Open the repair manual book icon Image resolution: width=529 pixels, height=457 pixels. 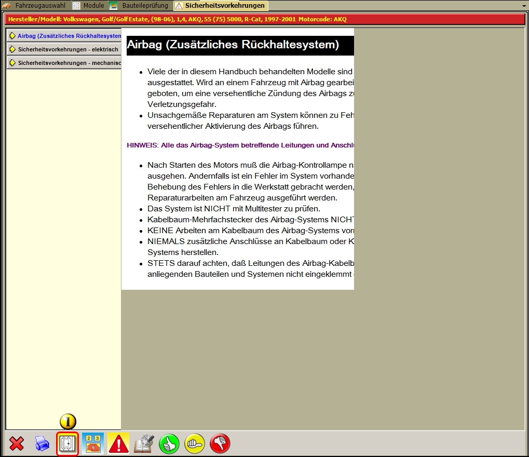click(x=144, y=444)
